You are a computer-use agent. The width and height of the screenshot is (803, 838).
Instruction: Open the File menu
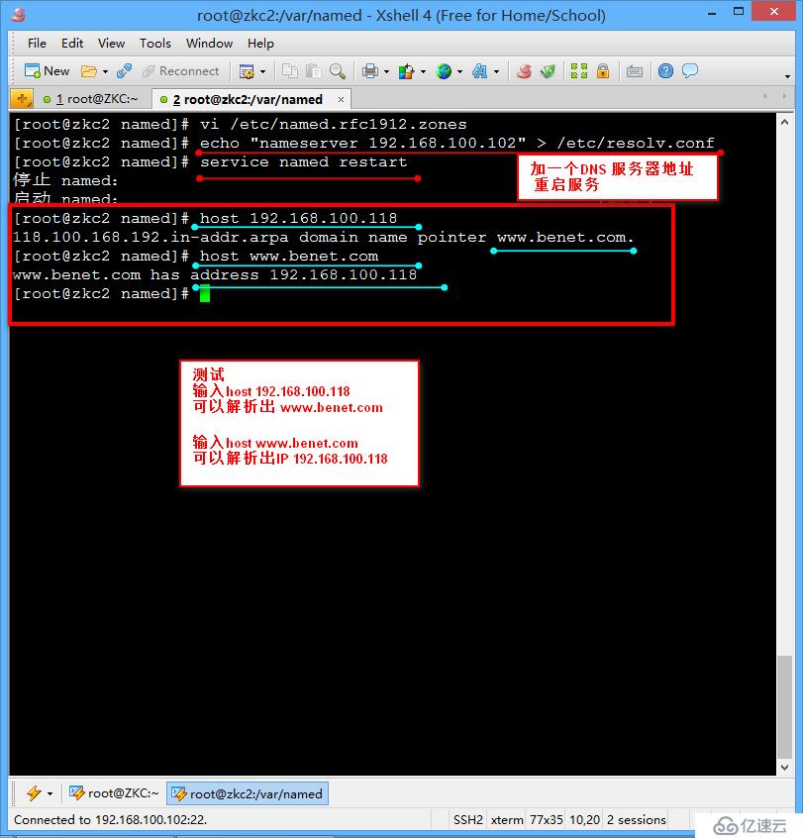click(x=37, y=44)
